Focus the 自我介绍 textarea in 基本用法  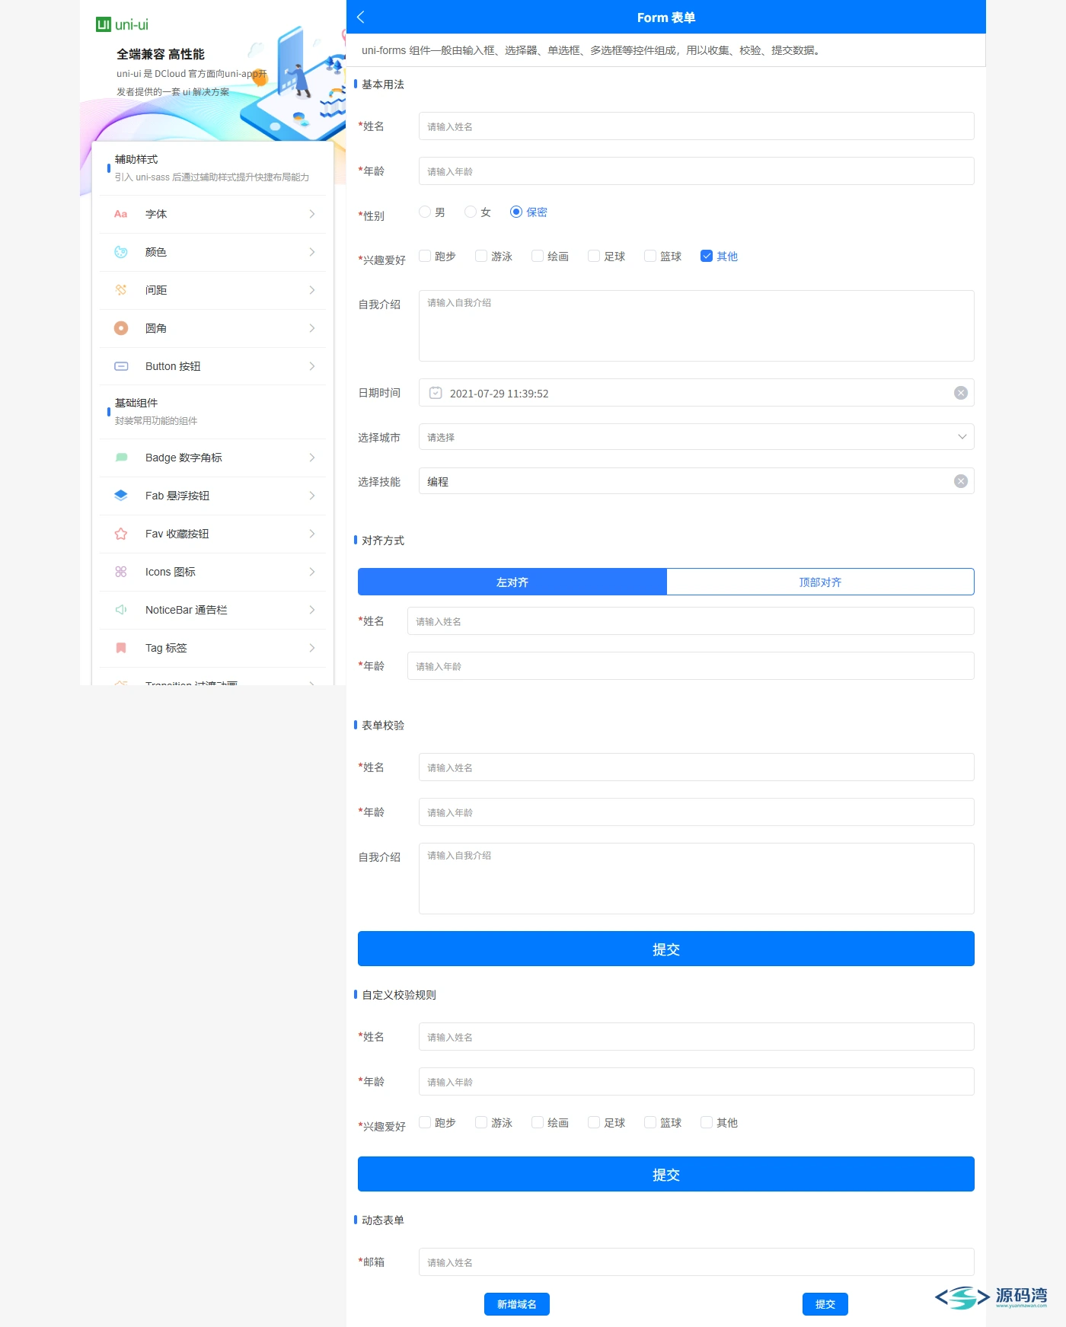point(697,326)
